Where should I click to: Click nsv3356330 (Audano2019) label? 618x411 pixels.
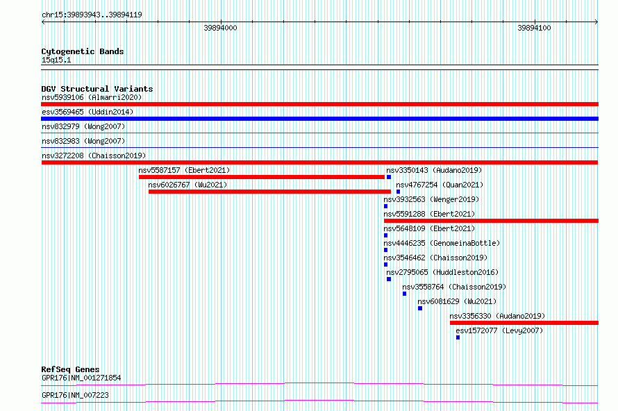click(x=497, y=316)
